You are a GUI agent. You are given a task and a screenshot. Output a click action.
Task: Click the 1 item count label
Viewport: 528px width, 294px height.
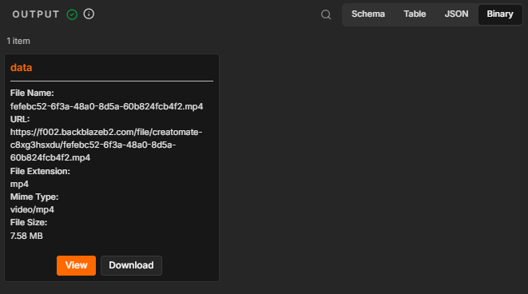(18, 41)
